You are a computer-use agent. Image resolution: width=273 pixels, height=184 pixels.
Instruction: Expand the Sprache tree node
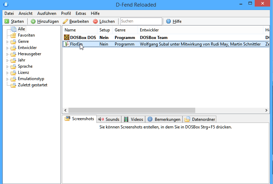(7, 67)
